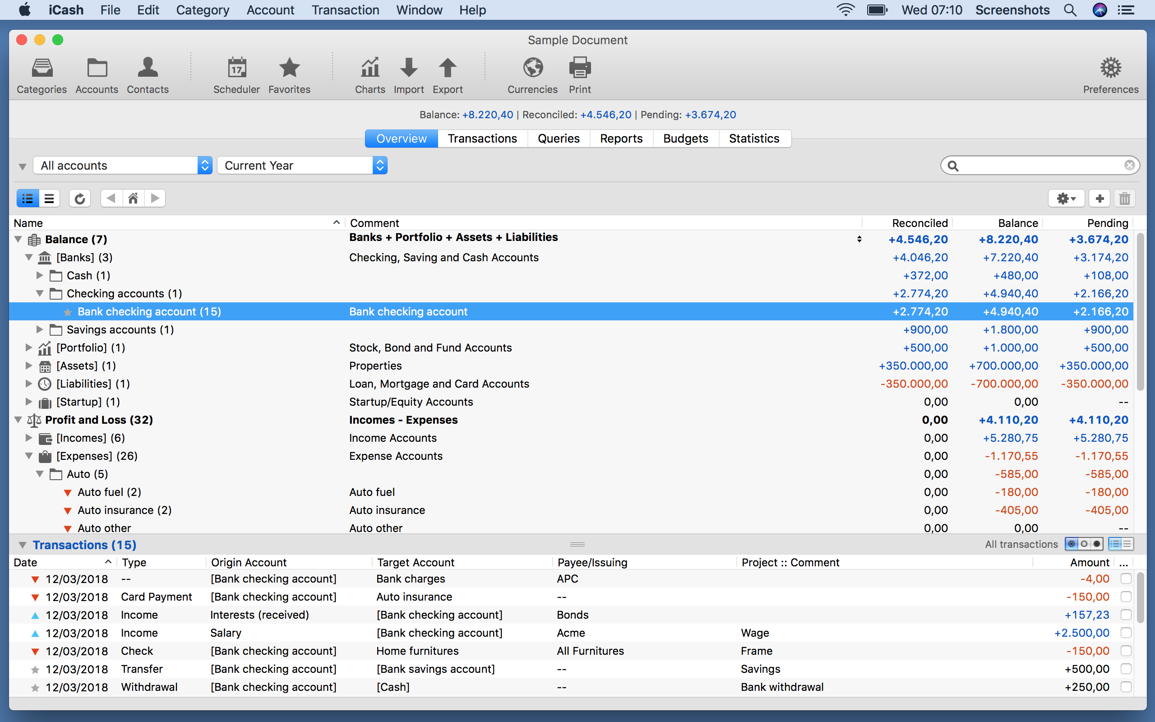1155x722 pixels.
Task: Click the Contacts toolbar icon
Action: tap(147, 74)
